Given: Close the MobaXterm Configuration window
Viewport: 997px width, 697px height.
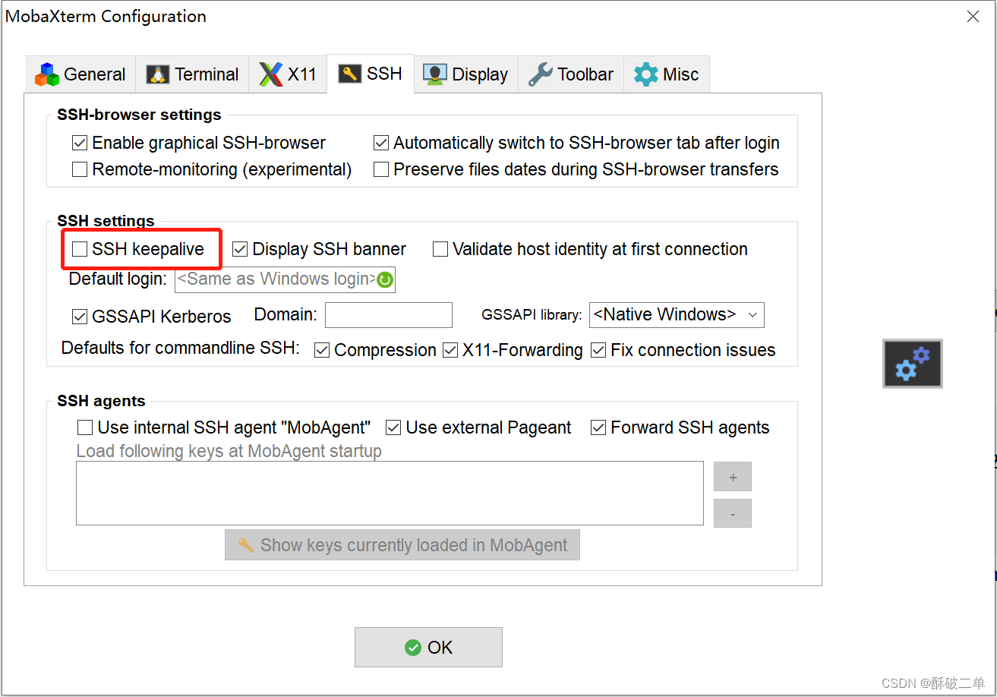Looking at the screenshot, I should (x=973, y=16).
